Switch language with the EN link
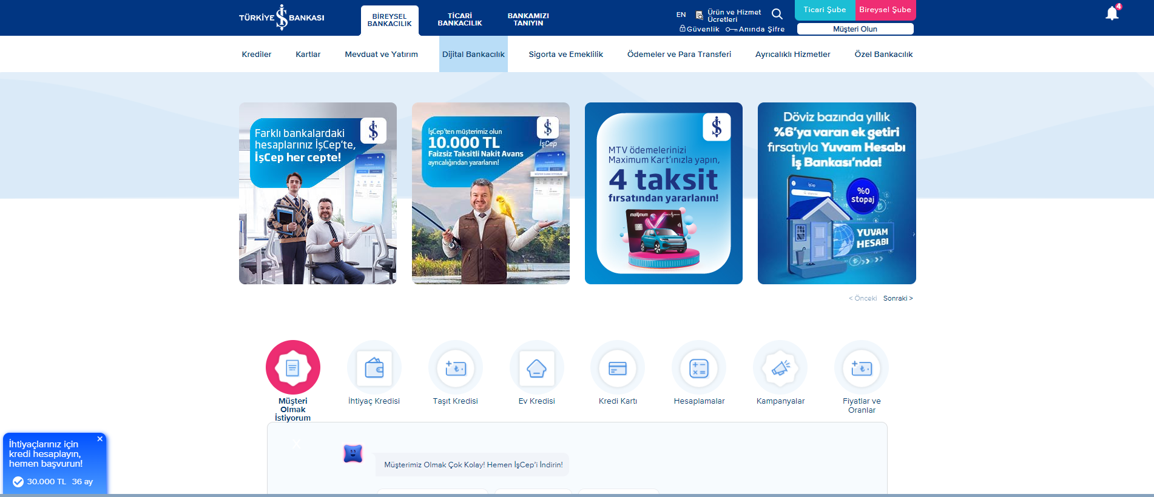Viewport: 1154px width, 497px height. [x=681, y=15]
